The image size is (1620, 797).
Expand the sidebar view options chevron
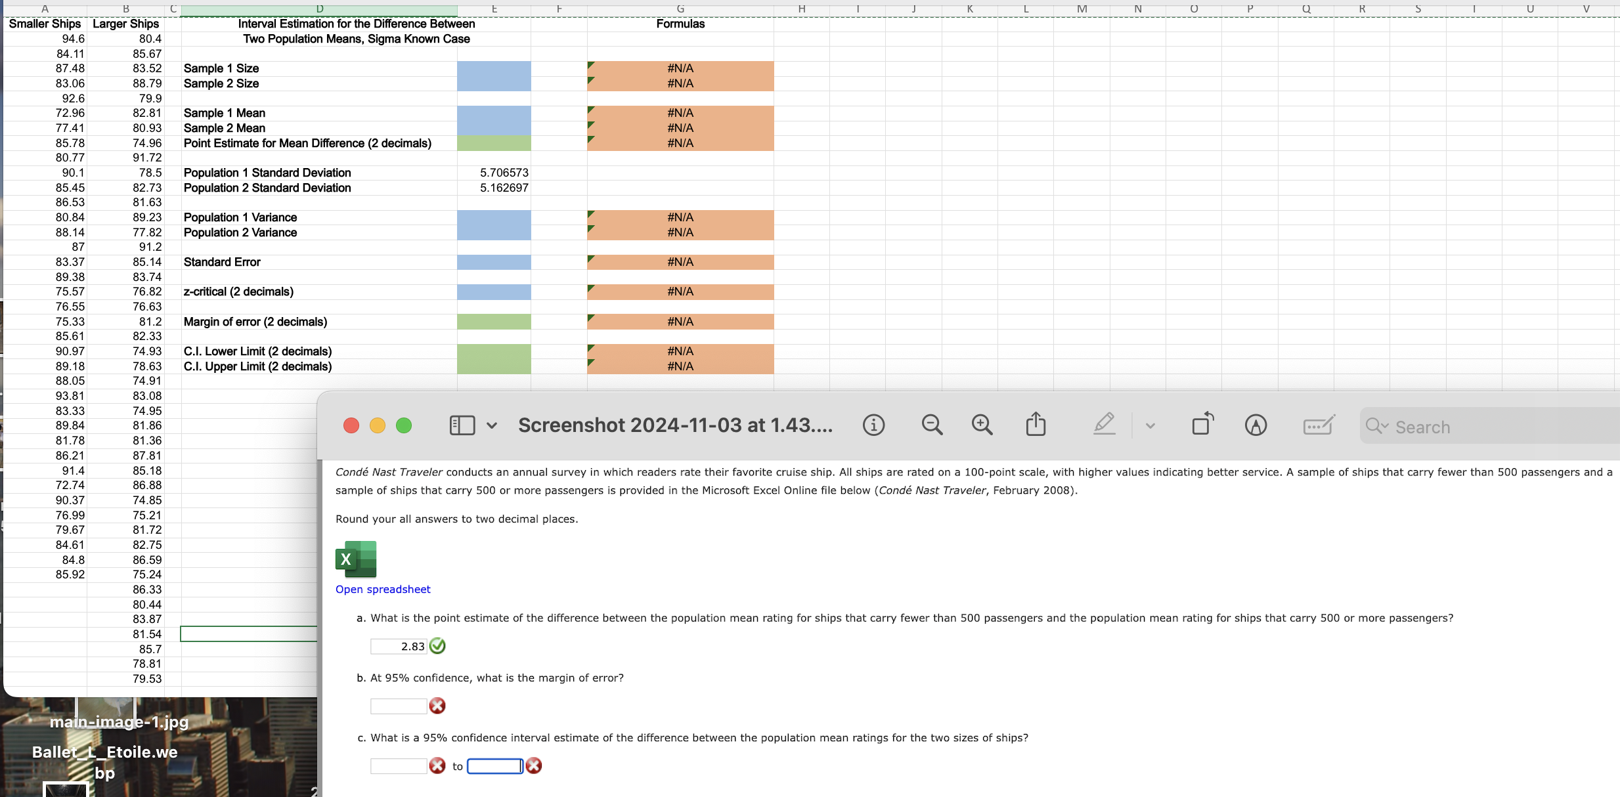(x=492, y=425)
